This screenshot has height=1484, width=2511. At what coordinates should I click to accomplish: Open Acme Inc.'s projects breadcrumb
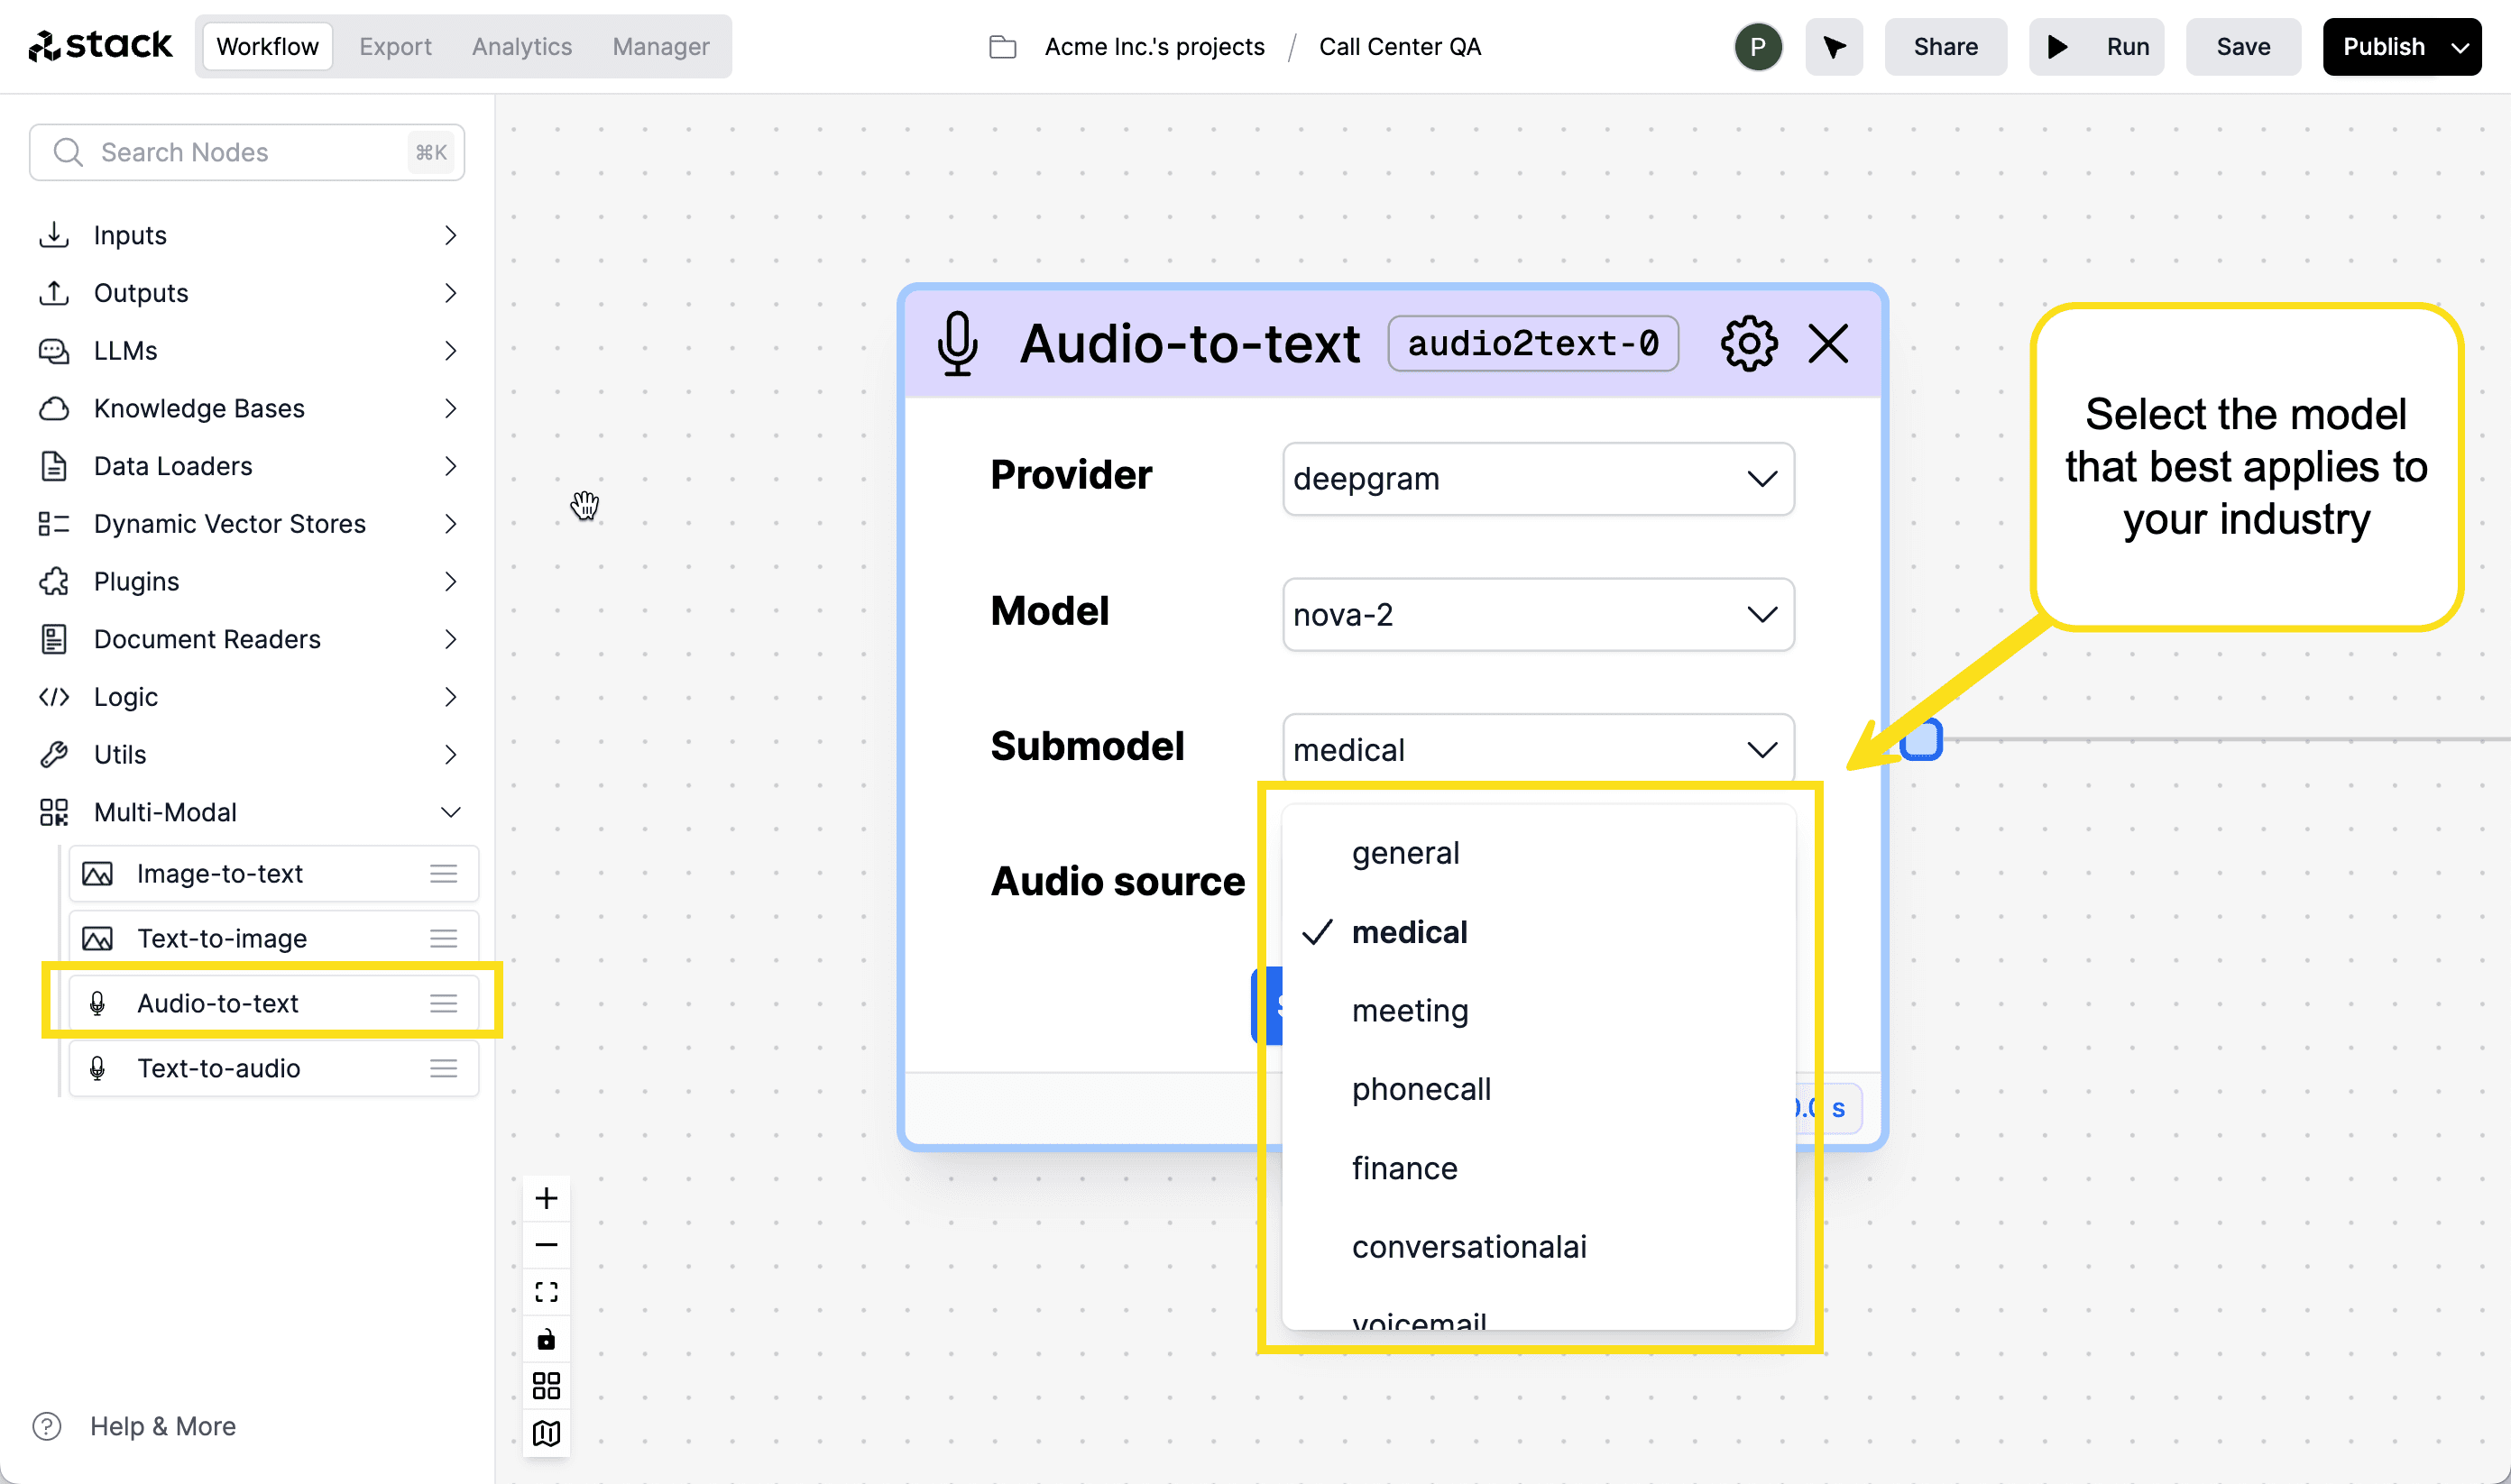click(1154, 47)
